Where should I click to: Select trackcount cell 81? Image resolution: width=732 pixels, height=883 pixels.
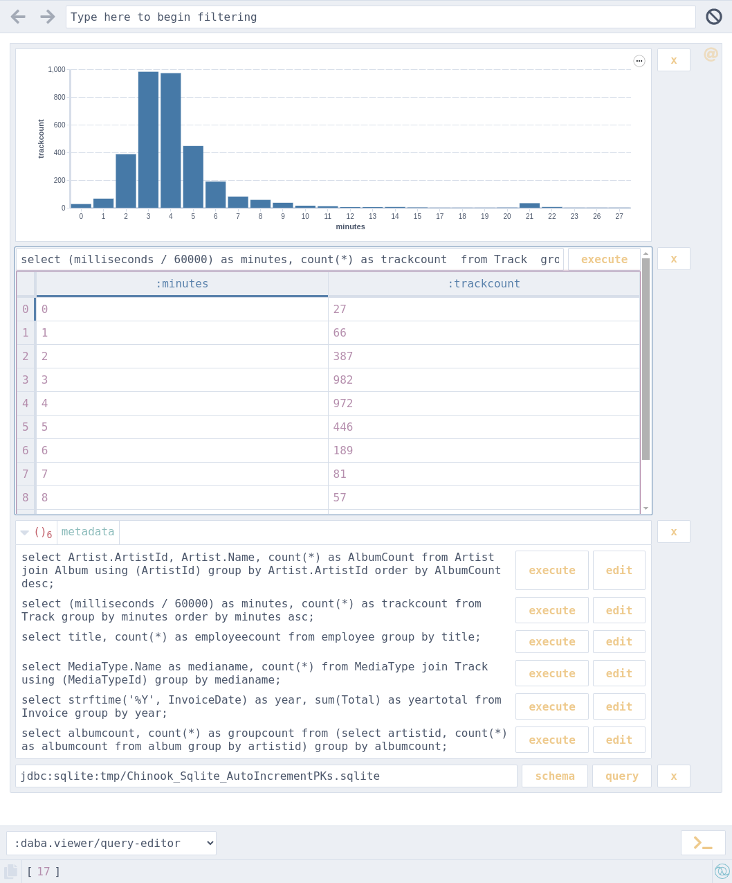pyautogui.click(x=484, y=474)
